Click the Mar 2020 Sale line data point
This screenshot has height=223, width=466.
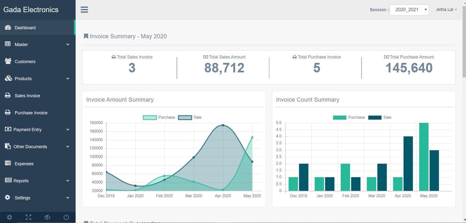(194, 157)
